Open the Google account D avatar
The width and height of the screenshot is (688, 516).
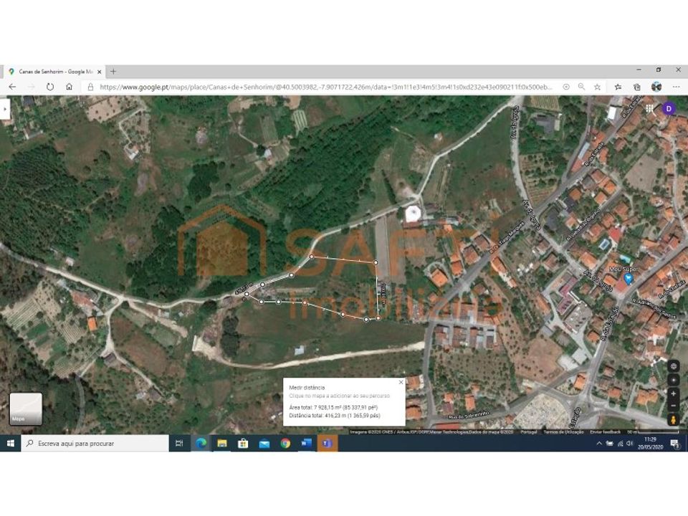(669, 108)
